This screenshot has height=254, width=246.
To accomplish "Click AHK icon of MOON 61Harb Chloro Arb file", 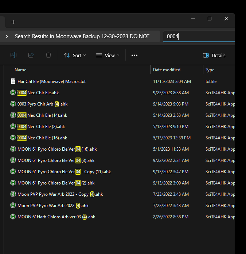I will coord(13,217).
